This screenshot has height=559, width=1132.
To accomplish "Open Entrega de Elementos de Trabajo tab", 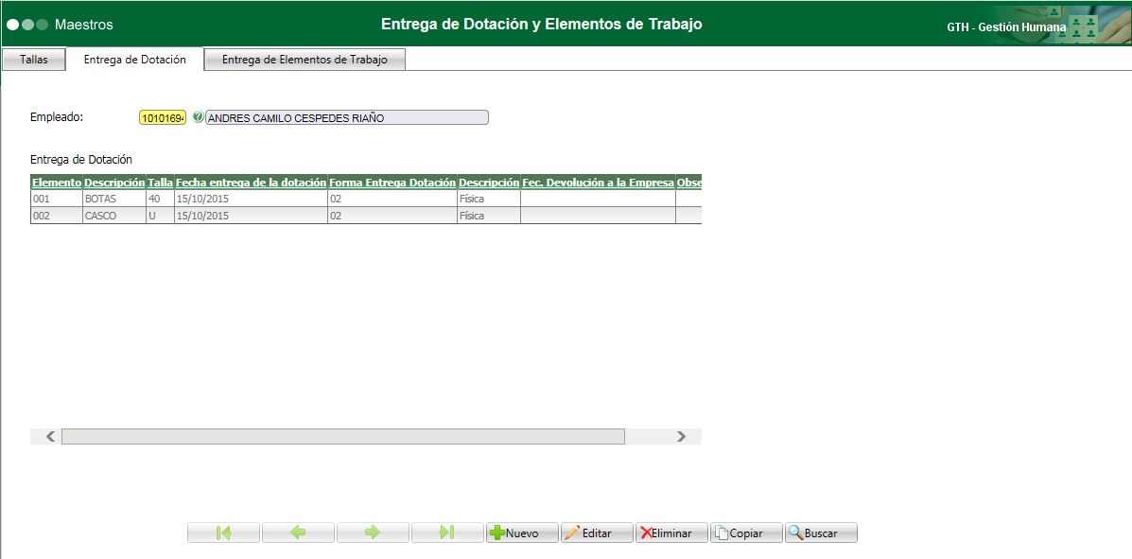I will pyautogui.click(x=305, y=60).
